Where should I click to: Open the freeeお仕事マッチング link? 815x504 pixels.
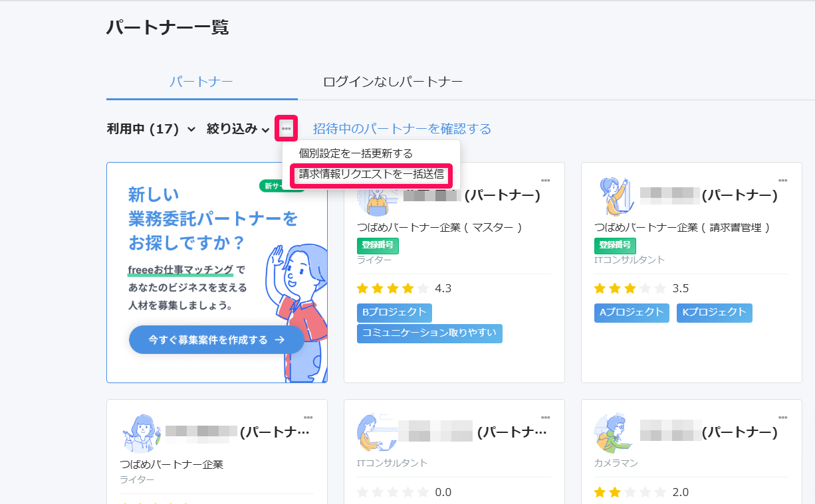(x=180, y=270)
